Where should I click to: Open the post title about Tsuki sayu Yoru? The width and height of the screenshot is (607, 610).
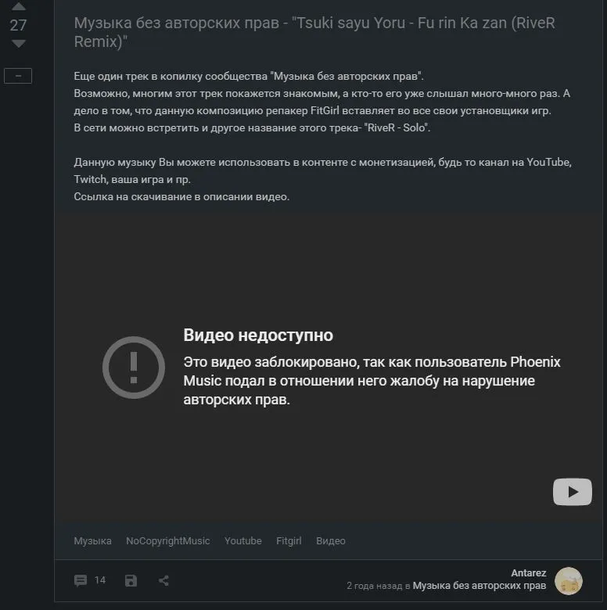tap(314, 32)
